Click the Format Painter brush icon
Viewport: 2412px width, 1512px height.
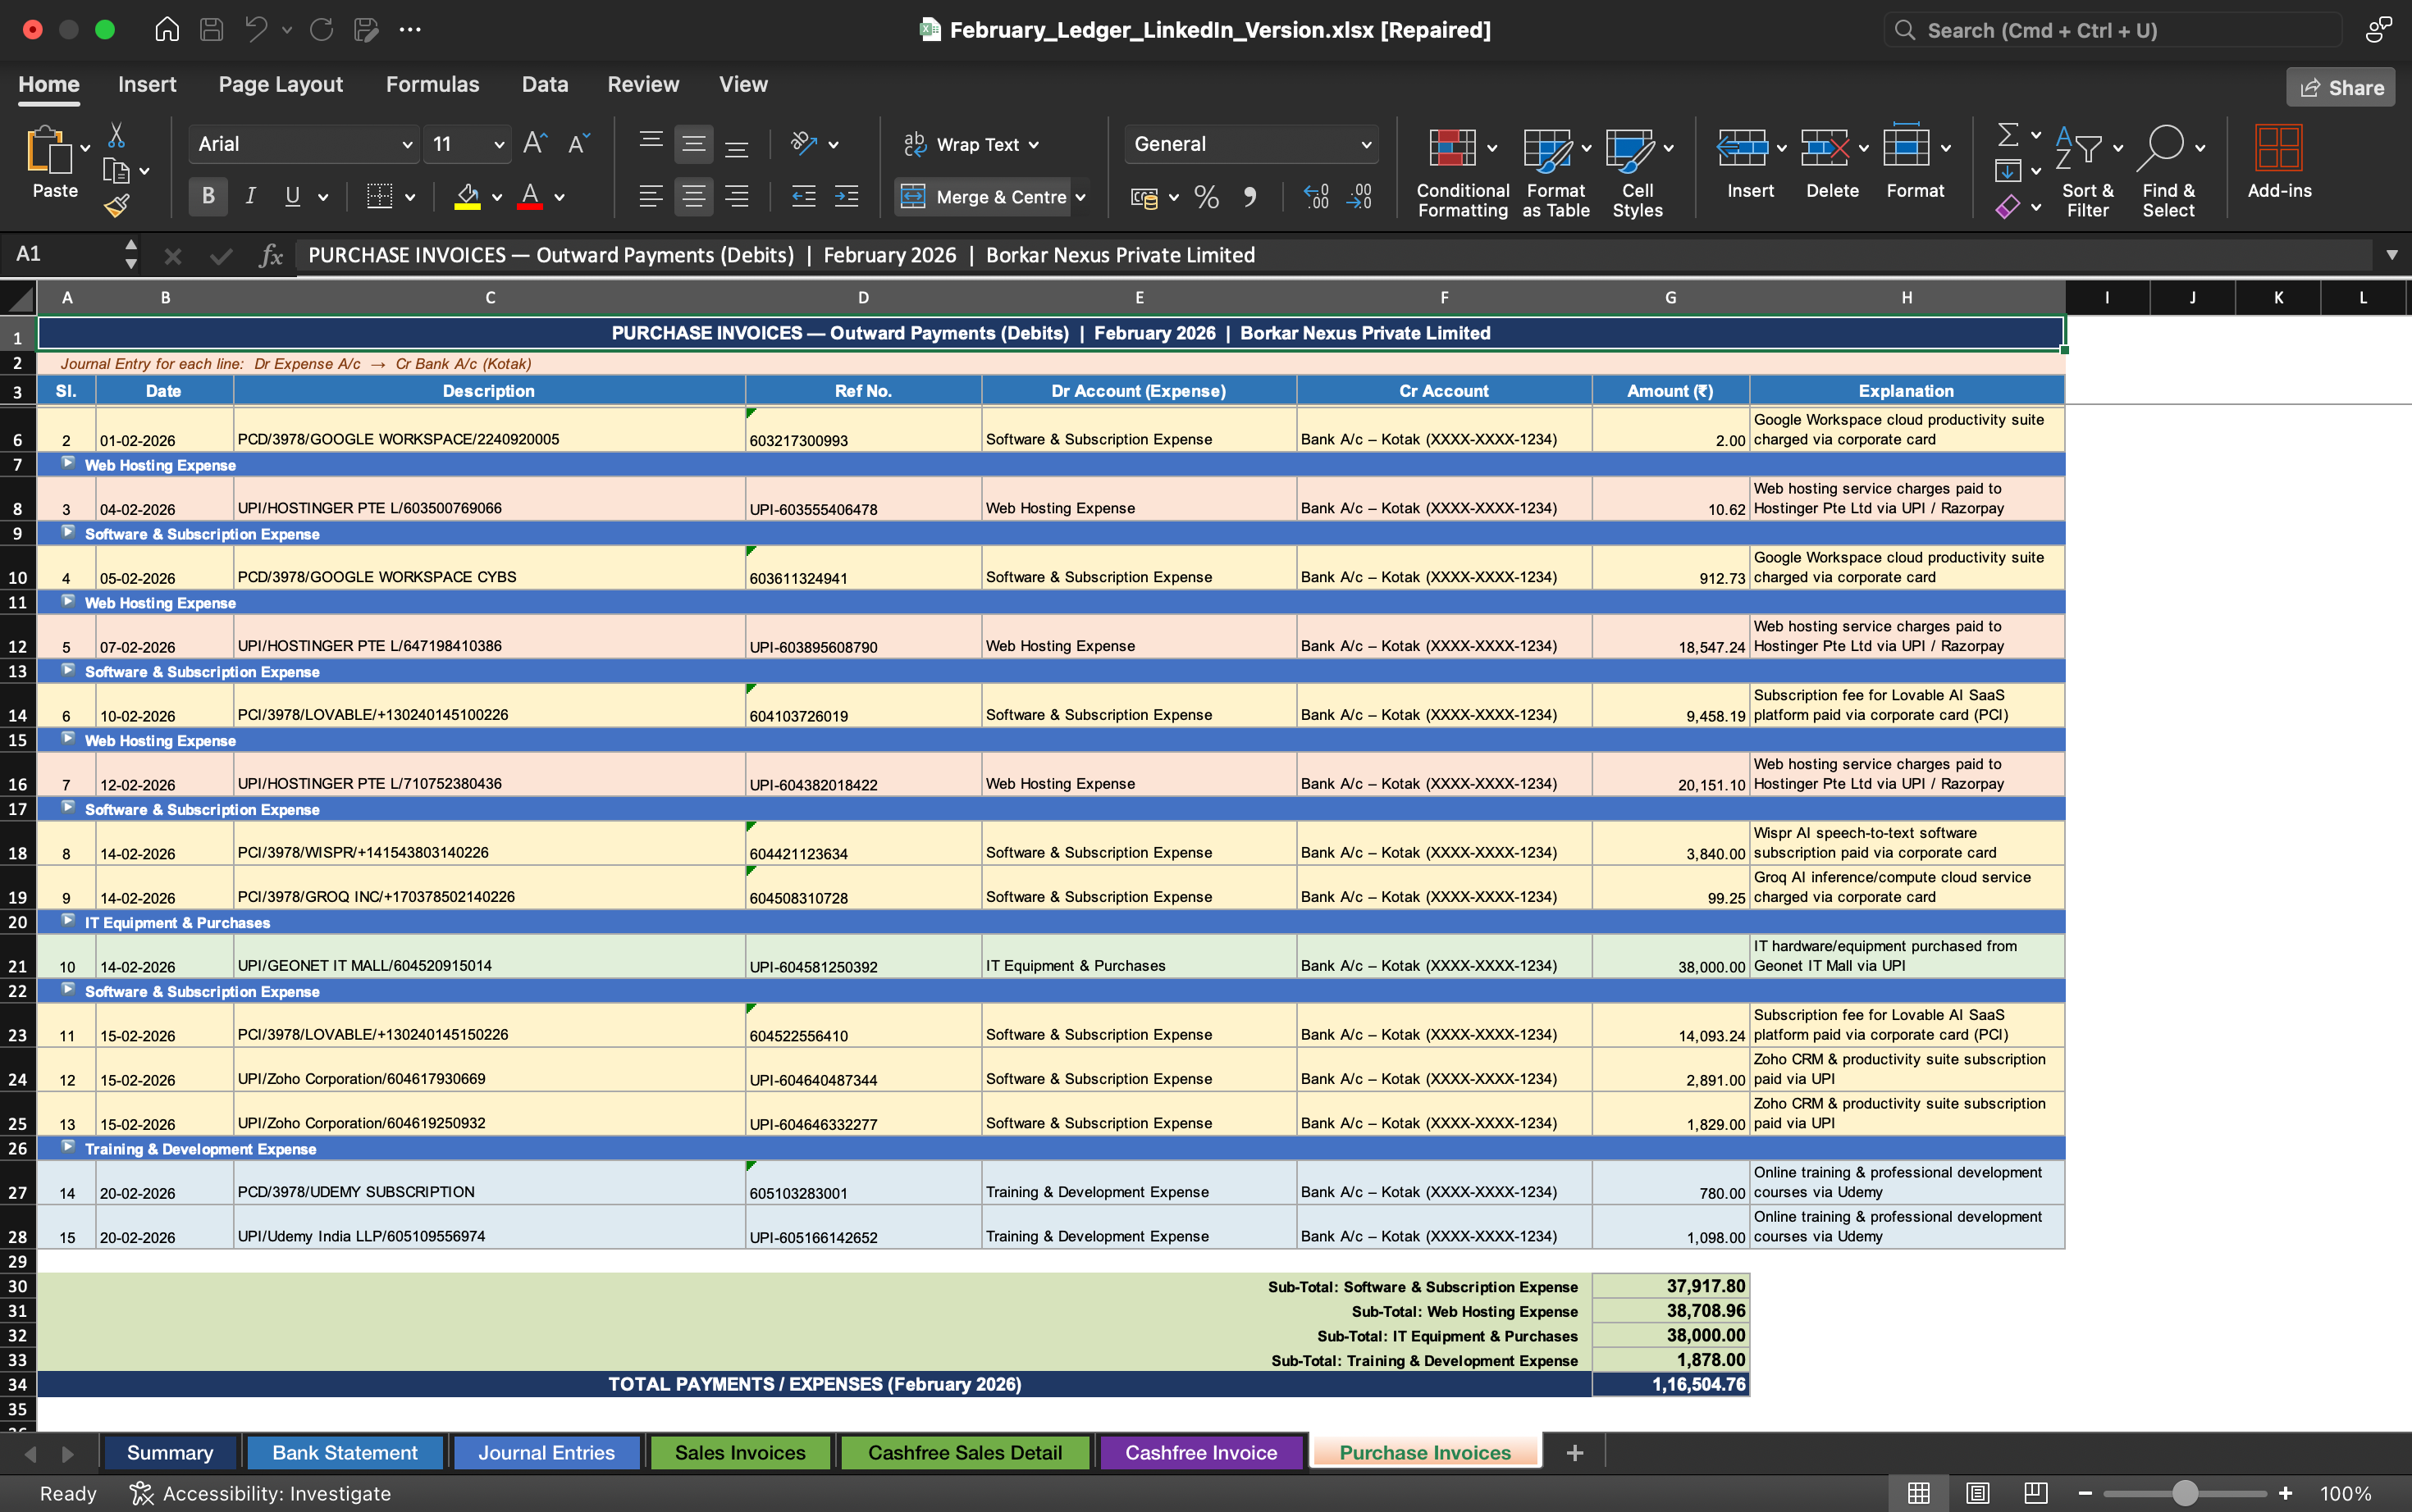pyautogui.click(x=116, y=206)
